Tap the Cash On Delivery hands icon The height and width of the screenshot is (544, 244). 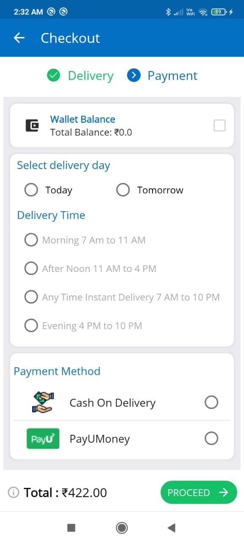click(42, 402)
